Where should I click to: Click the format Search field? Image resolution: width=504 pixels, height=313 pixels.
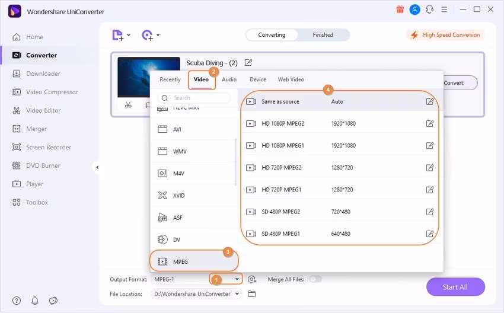(194, 98)
